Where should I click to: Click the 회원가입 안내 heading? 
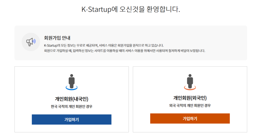pyautogui.click(x=57, y=38)
